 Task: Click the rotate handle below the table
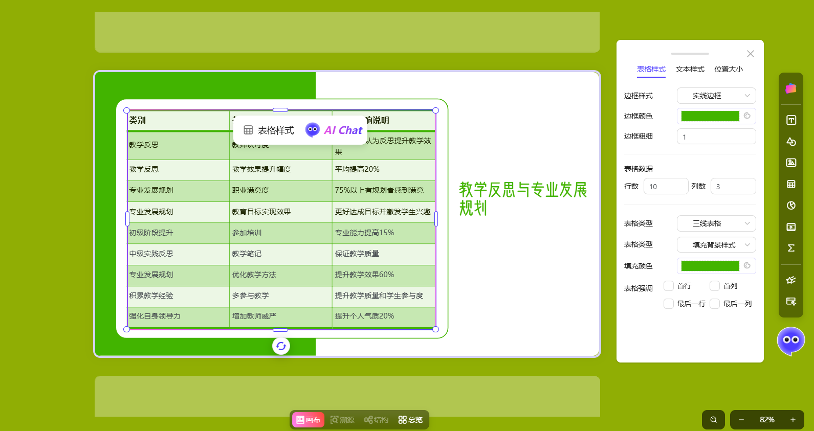point(281,346)
